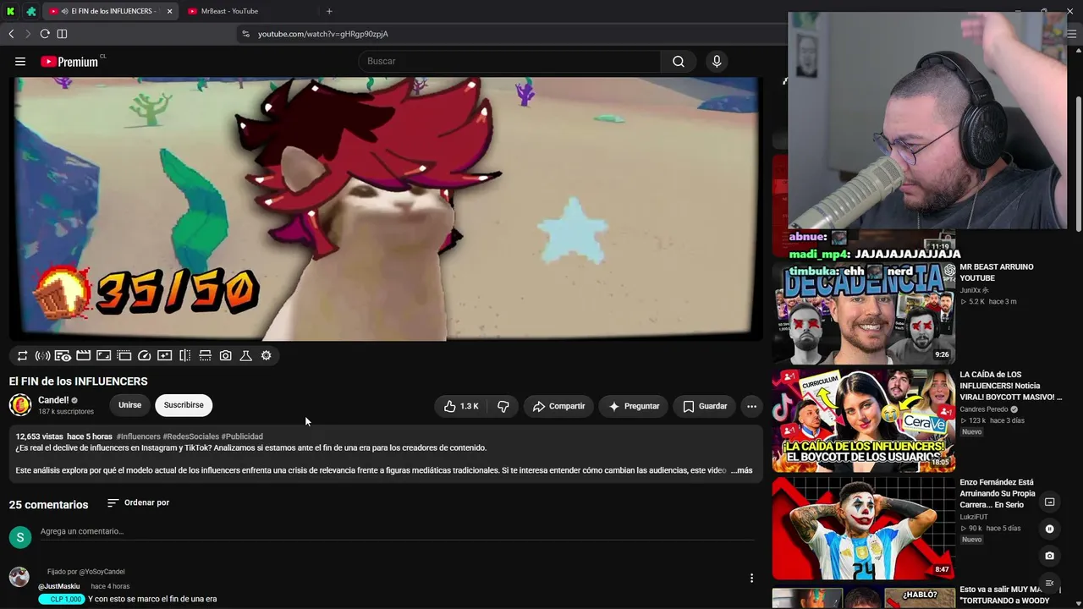Toggle the dotted-rectangle window icon in player toolbar
The width and height of the screenshot is (1083, 609).
(124, 356)
